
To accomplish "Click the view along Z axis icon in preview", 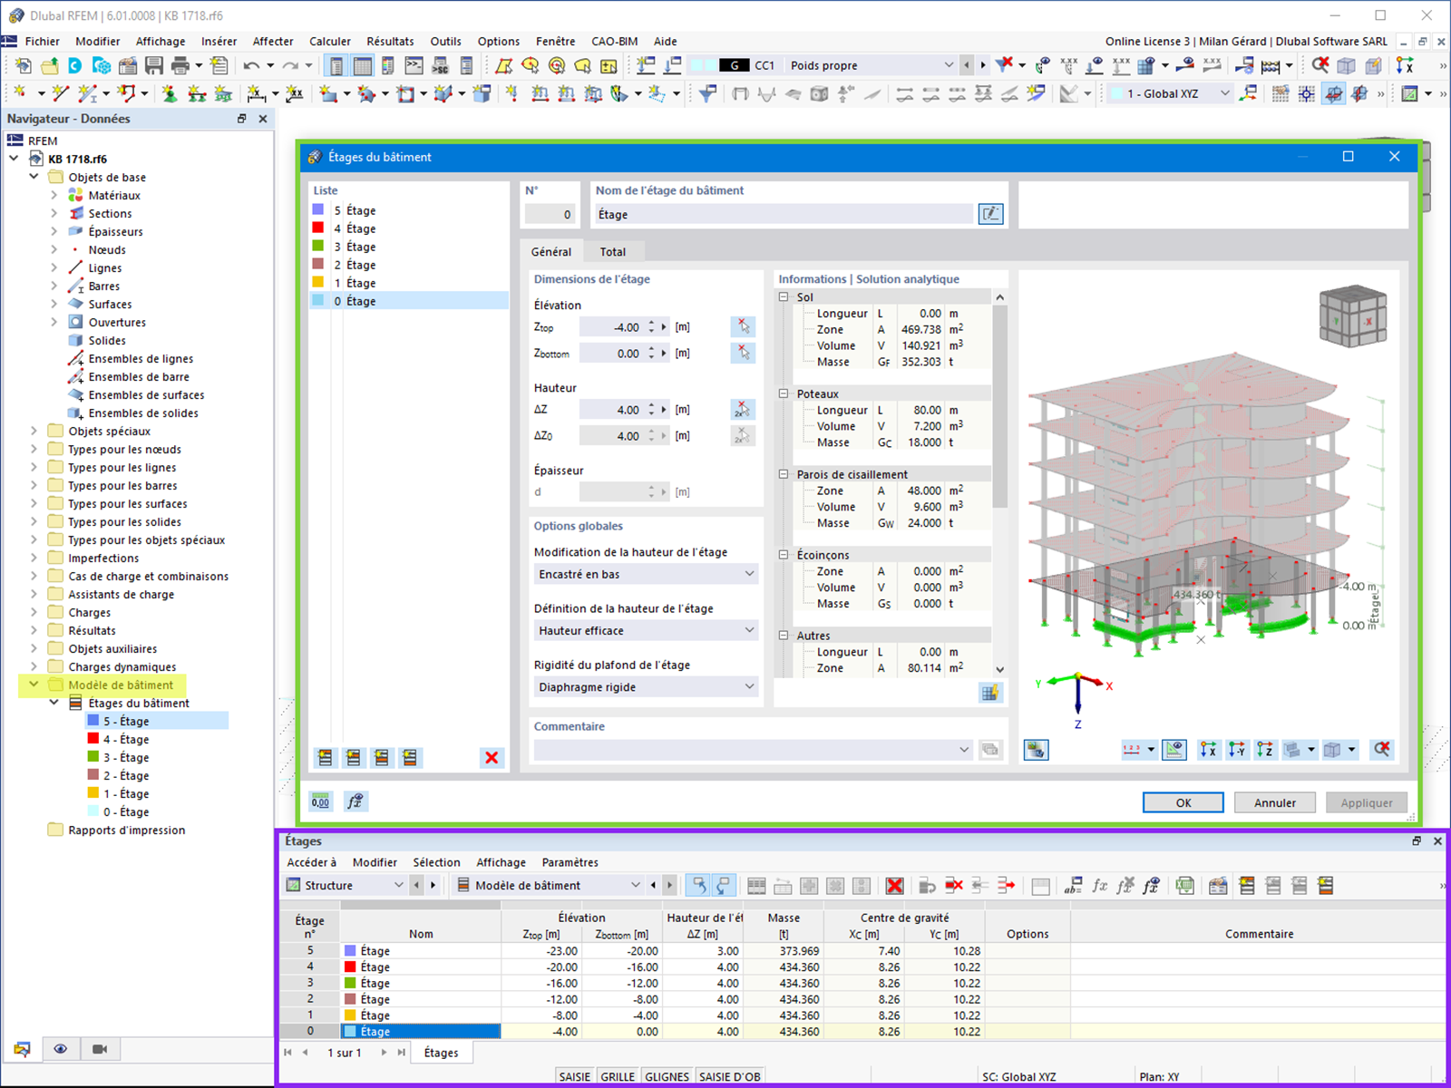I will [1264, 750].
